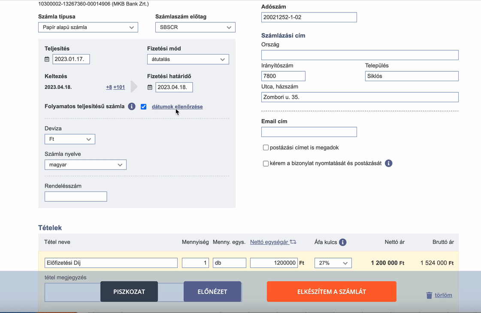
Task: Show info on printing and posting option
Action: click(x=389, y=163)
